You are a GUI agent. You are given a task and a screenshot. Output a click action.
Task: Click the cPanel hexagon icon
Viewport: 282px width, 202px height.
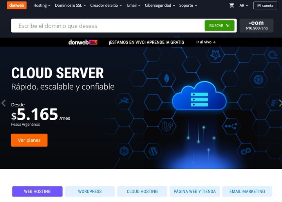click(246, 151)
